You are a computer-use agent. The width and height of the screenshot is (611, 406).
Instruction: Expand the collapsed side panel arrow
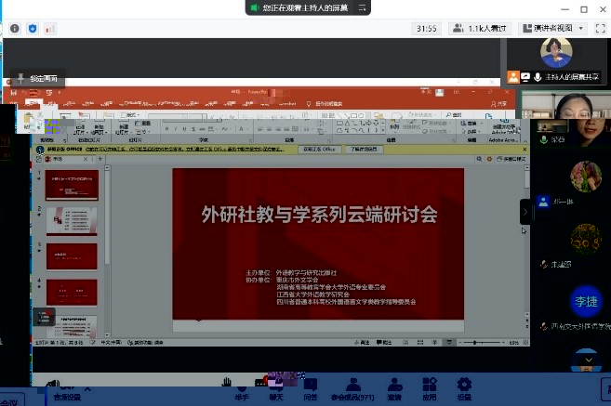point(525,212)
